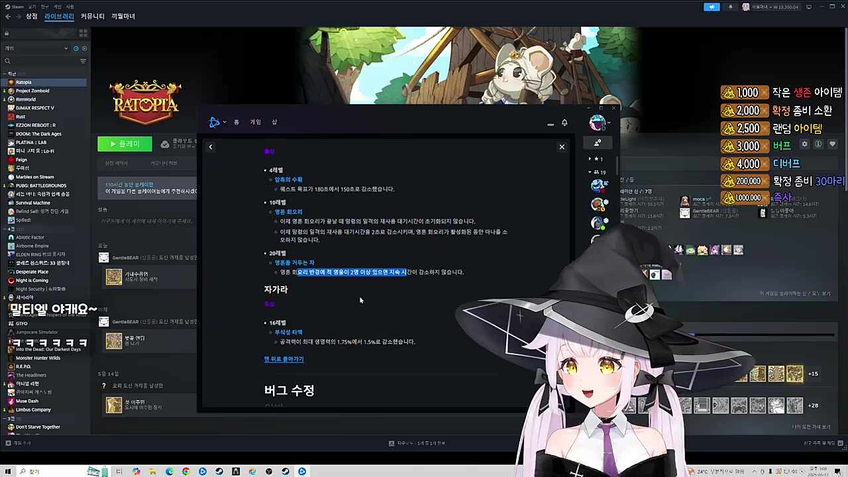Click the DOOM: The Dark Ages game icon
Viewport: 848px width, 477px height.
tap(11, 134)
